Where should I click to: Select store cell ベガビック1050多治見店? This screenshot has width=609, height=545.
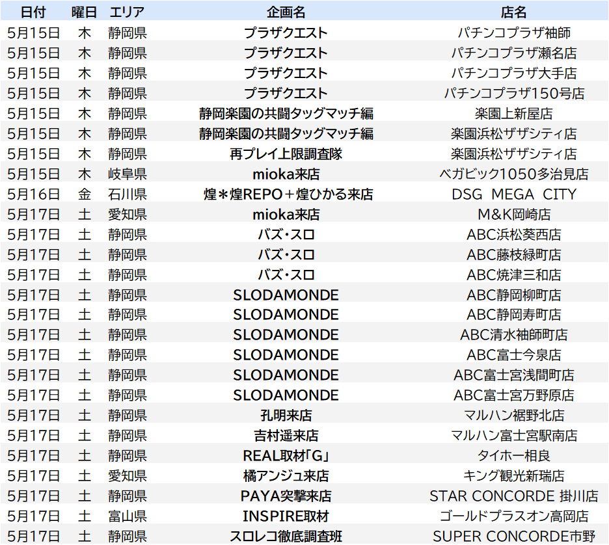pyautogui.click(x=514, y=174)
